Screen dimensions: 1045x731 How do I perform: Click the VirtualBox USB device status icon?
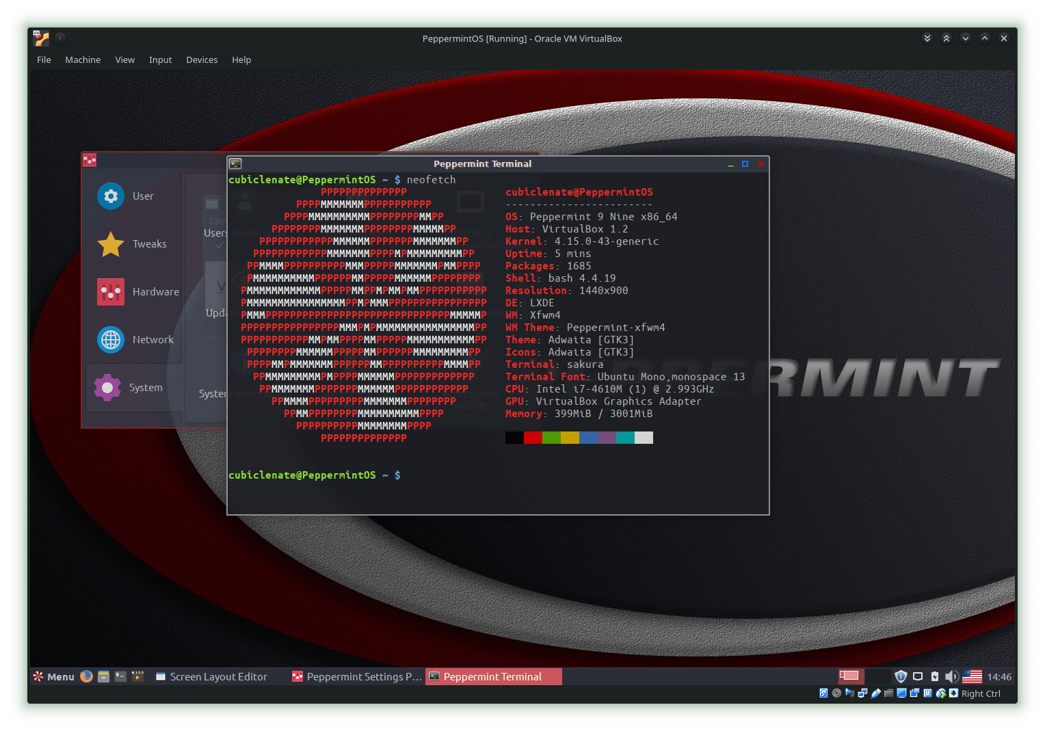[875, 693]
